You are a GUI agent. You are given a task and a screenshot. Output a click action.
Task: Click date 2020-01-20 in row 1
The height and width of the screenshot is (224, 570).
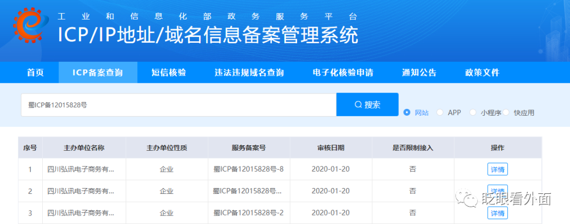[331, 170]
